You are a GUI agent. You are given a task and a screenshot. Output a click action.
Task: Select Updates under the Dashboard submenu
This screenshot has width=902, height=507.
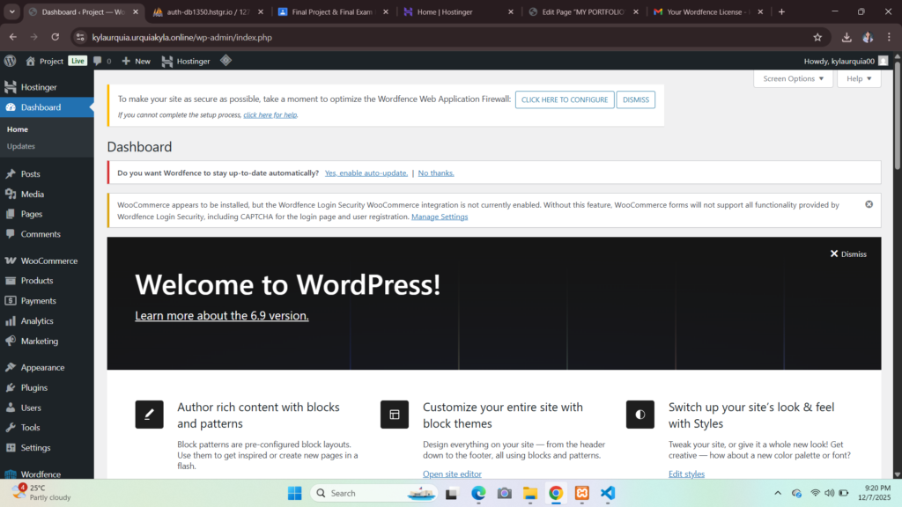[x=21, y=146]
